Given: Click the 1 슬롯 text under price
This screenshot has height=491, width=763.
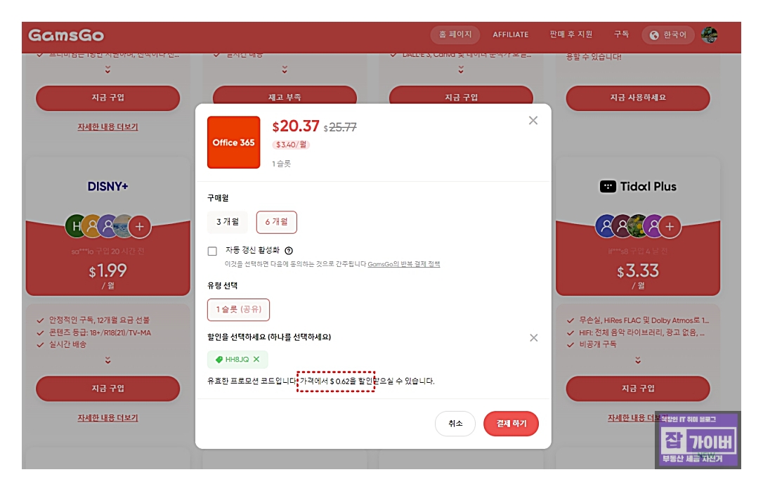Looking at the screenshot, I should pyautogui.click(x=281, y=164).
